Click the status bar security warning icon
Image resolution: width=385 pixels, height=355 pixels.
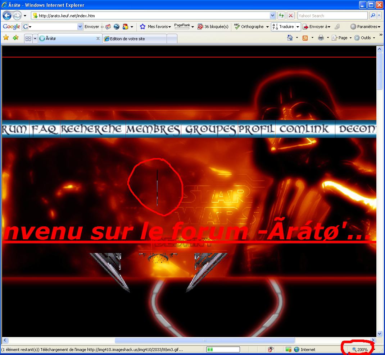pyautogui.click(x=288, y=349)
